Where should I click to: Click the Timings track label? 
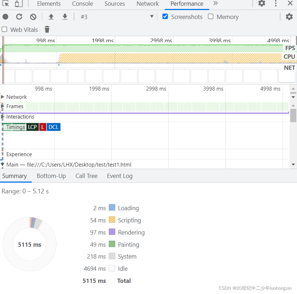(15, 127)
